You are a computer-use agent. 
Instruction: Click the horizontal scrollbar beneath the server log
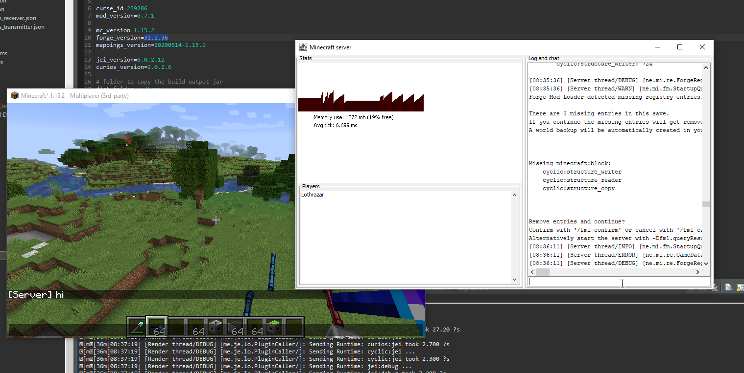click(x=543, y=272)
